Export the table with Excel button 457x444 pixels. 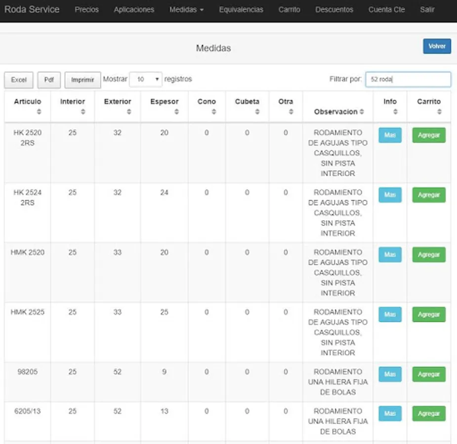19,80
